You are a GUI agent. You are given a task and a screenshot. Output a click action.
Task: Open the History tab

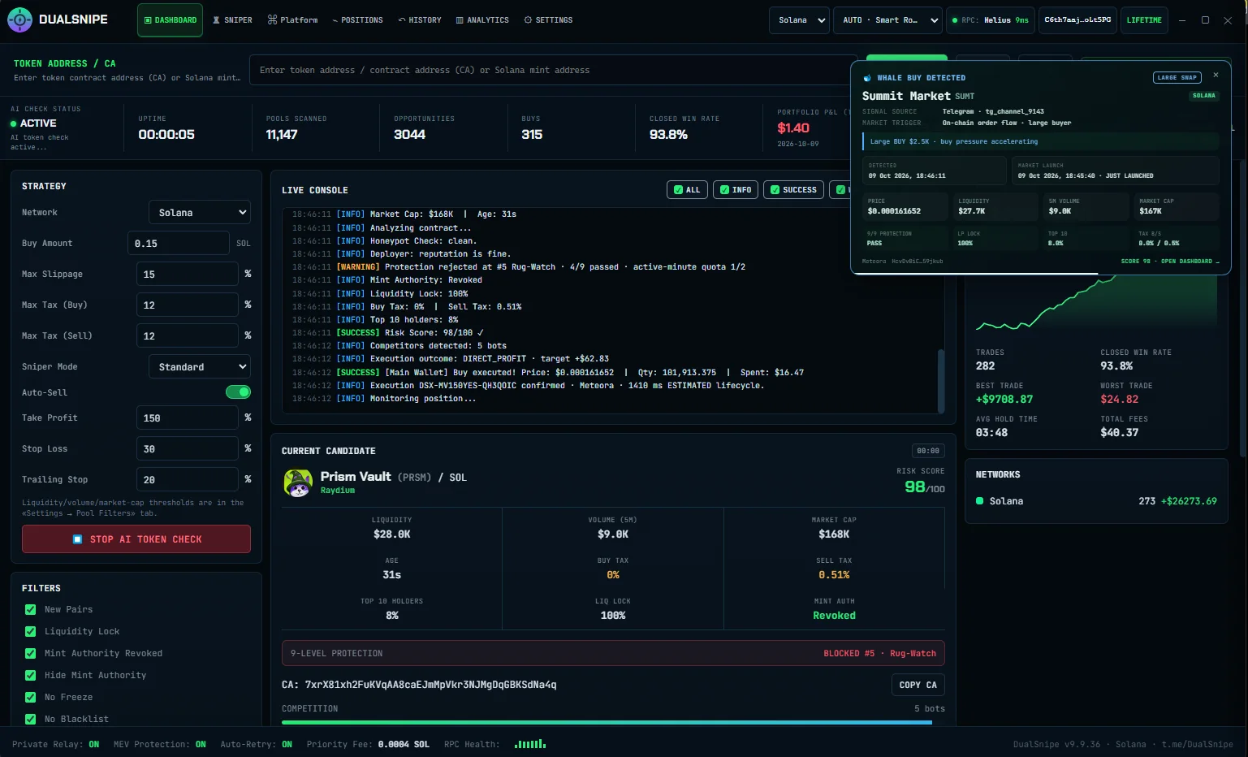(420, 20)
